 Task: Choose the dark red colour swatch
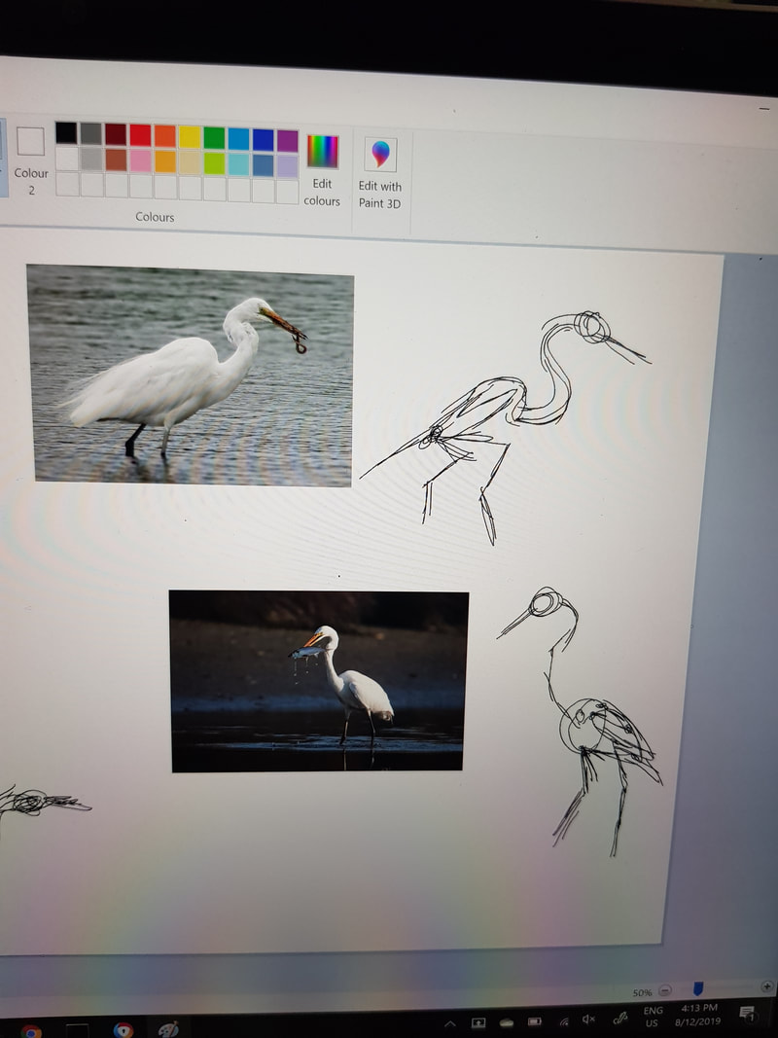click(x=116, y=134)
